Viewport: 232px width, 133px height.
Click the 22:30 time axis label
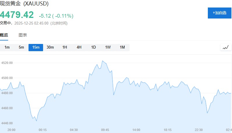coord(199,130)
